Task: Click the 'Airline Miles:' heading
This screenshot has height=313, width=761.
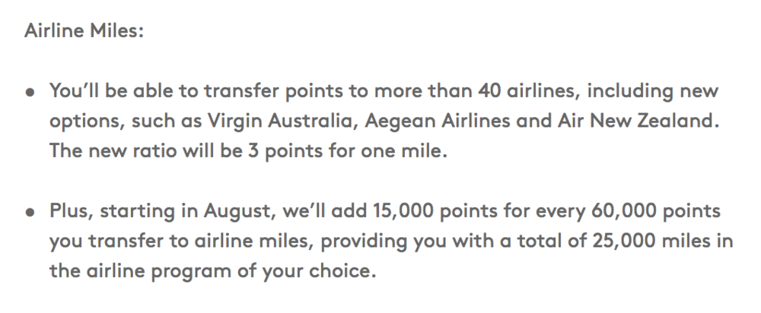Action: (84, 34)
